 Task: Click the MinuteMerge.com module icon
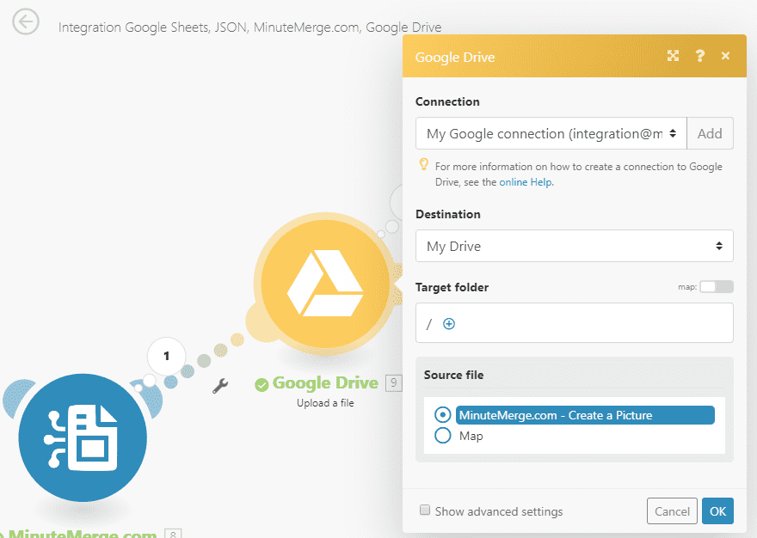(83, 437)
